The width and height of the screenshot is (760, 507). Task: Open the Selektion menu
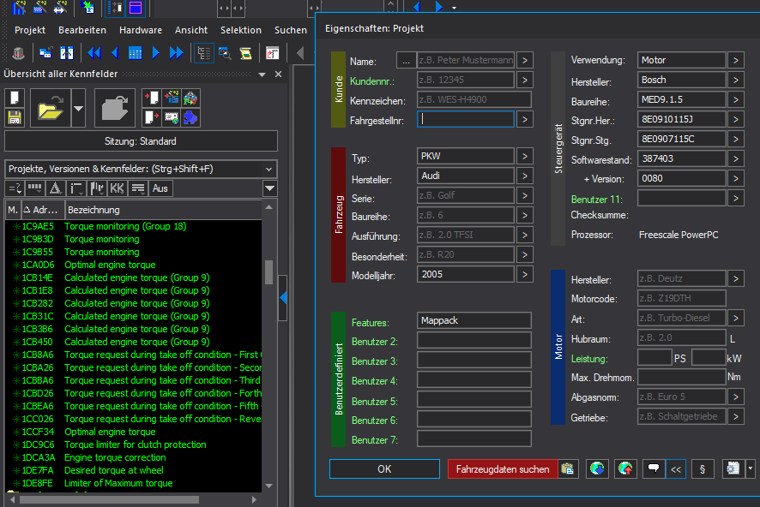pyautogui.click(x=241, y=30)
